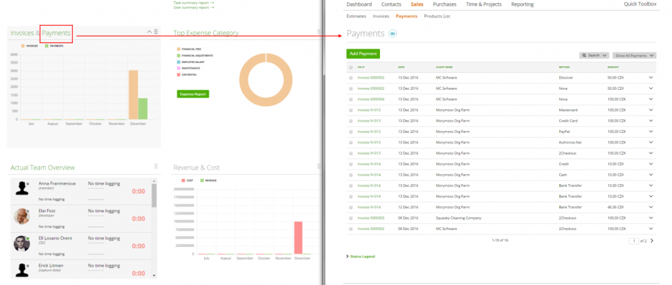
Task: Switch to the Products List sub-tab
Action: [x=437, y=16]
